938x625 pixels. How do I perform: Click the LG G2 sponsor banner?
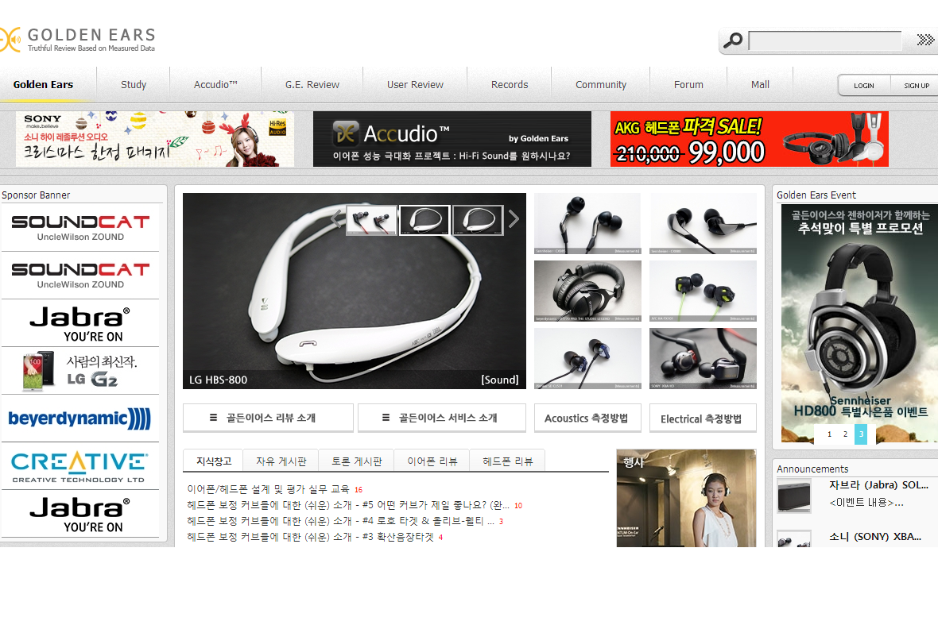80,370
